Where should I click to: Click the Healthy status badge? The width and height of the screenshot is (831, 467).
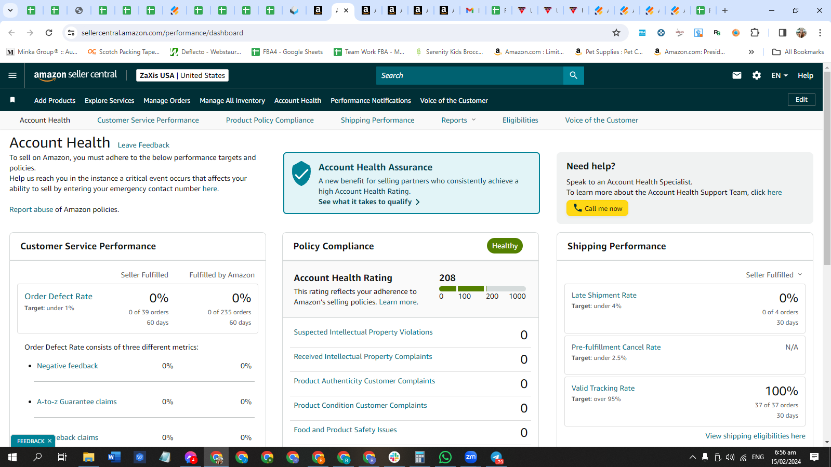click(505, 246)
